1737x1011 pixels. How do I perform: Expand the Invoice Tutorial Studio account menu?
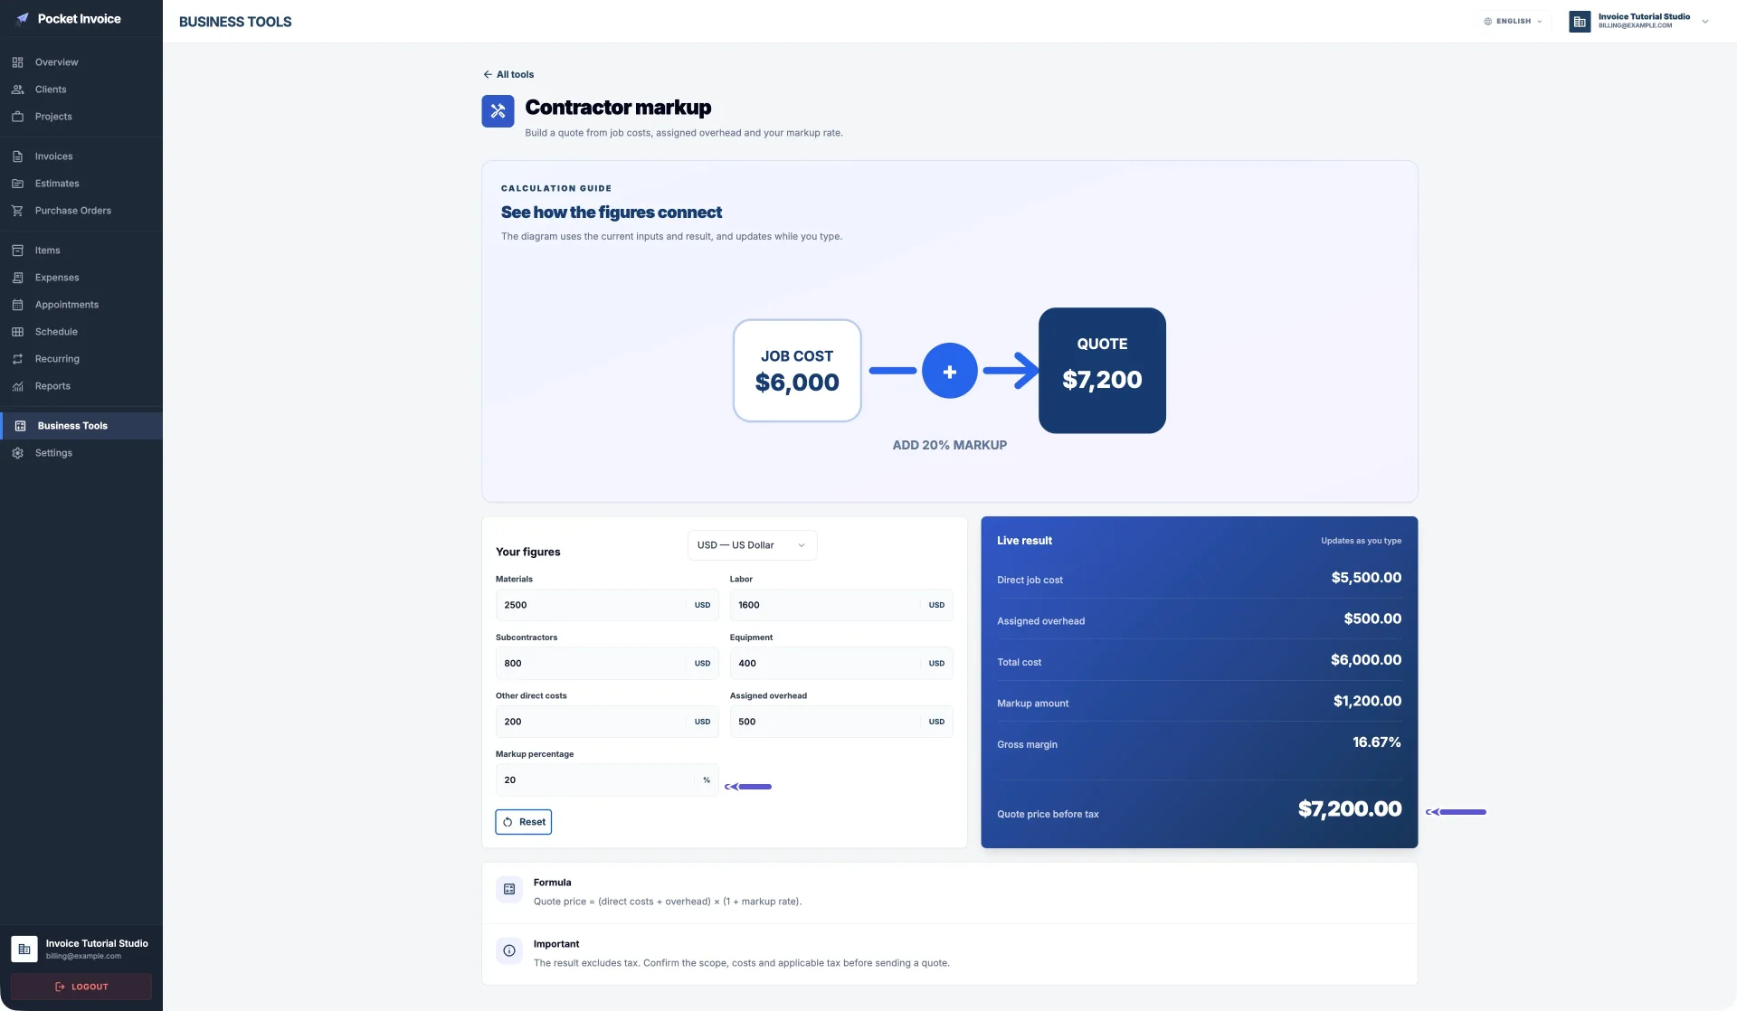click(1638, 21)
